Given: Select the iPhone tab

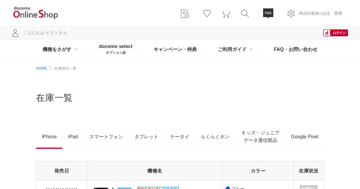Looking at the screenshot, I should (x=49, y=137).
